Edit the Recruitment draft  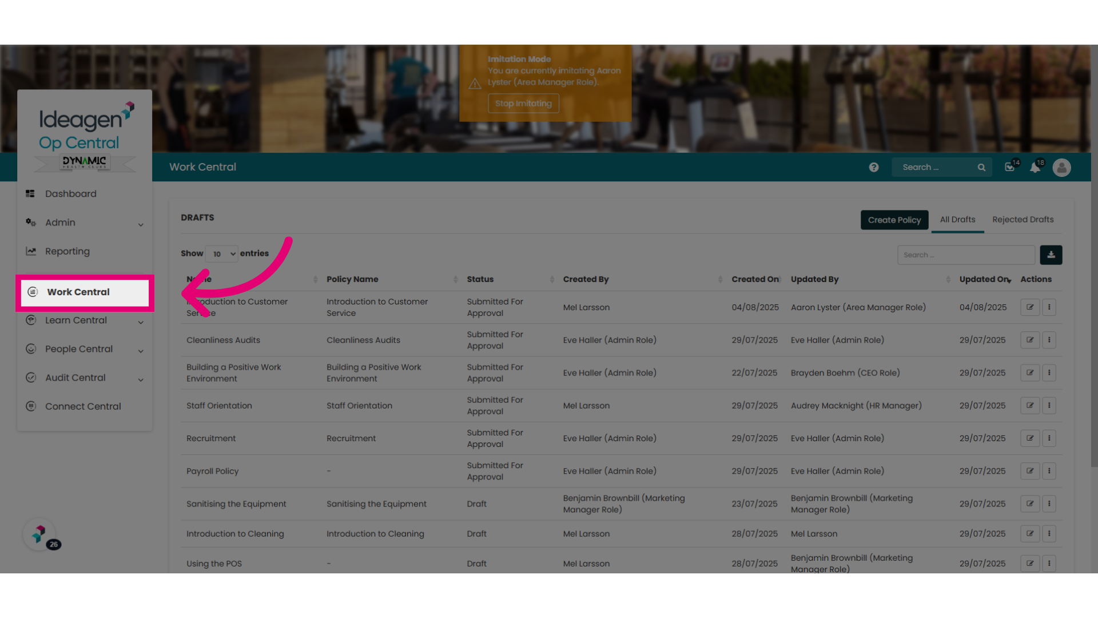1030,438
